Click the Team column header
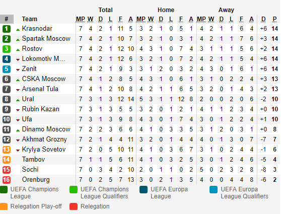Screen dimensions: 281x214 [29, 19]
